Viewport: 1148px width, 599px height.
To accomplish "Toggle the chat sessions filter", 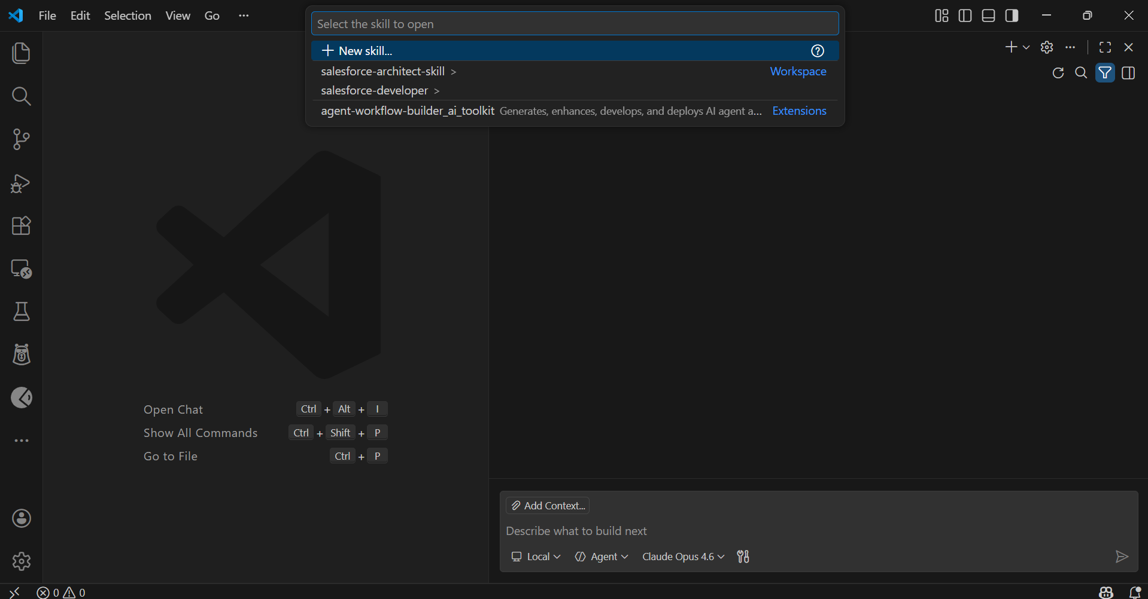I will (1105, 73).
